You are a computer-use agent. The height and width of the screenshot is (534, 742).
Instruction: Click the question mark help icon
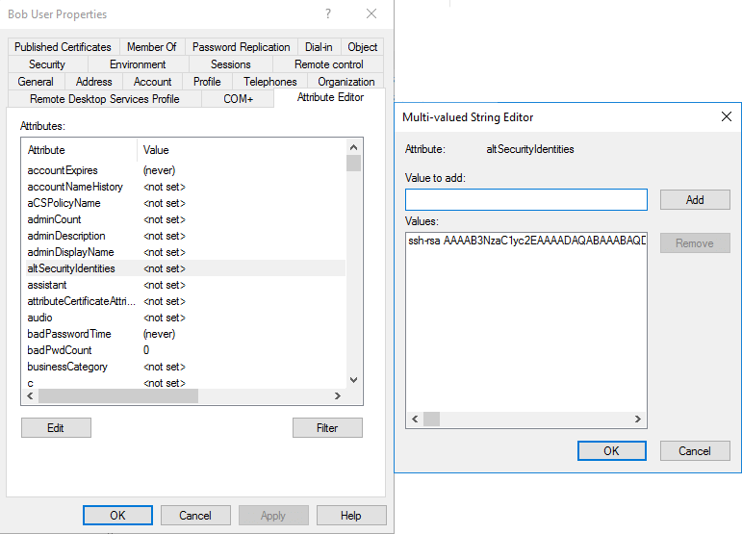[x=328, y=13]
